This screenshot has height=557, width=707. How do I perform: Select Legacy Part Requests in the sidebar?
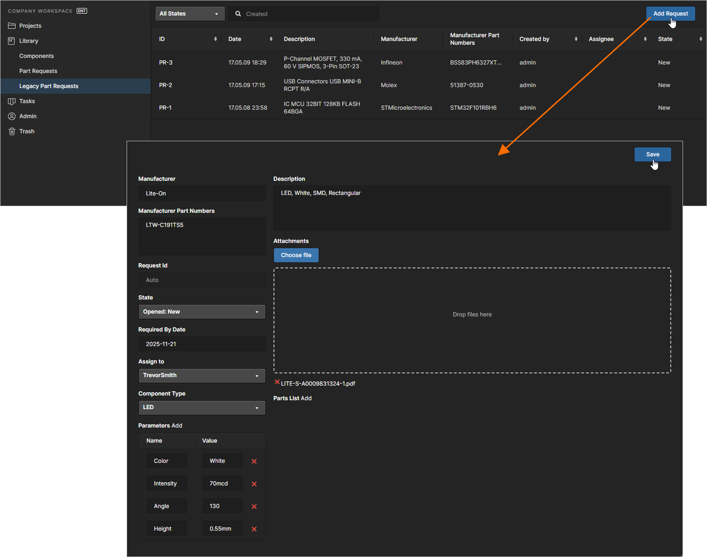[48, 86]
